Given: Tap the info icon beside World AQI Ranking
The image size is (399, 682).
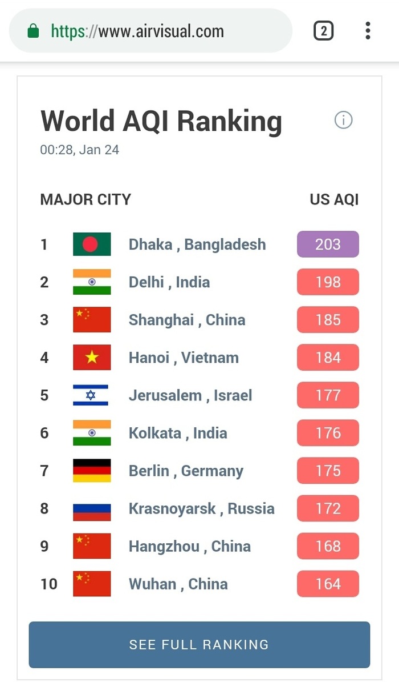Looking at the screenshot, I should point(343,120).
